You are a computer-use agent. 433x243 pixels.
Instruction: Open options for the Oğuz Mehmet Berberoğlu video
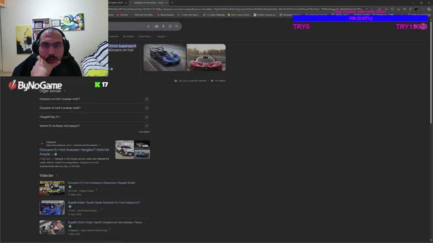[110, 229]
